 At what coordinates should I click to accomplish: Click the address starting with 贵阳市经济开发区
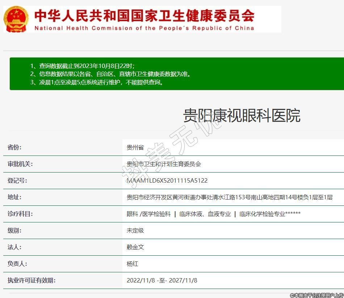coord(229,197)
